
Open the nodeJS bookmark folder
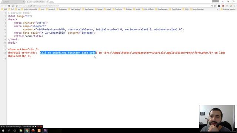(108, 9)
